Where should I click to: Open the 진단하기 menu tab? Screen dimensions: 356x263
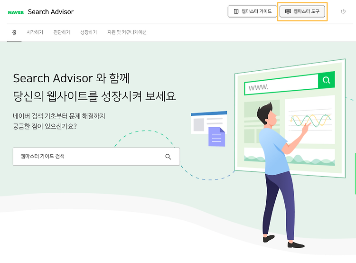[x=62, y=32]
